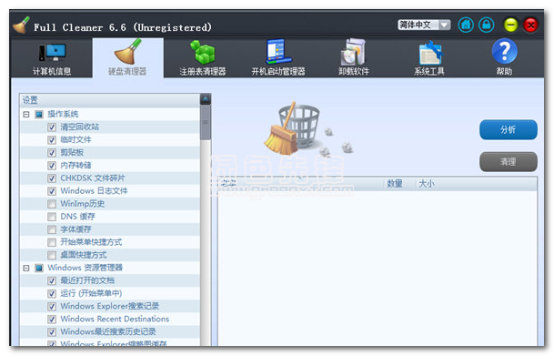Select the CHKDSK 文件碎片 row text
Image resolution: width=554 pixels, height=356 pixels.
click(93, 178)
